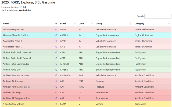
Task: Select the Absolute Throttle Position name
Action: pyautogui.click(x=16, y=35)
